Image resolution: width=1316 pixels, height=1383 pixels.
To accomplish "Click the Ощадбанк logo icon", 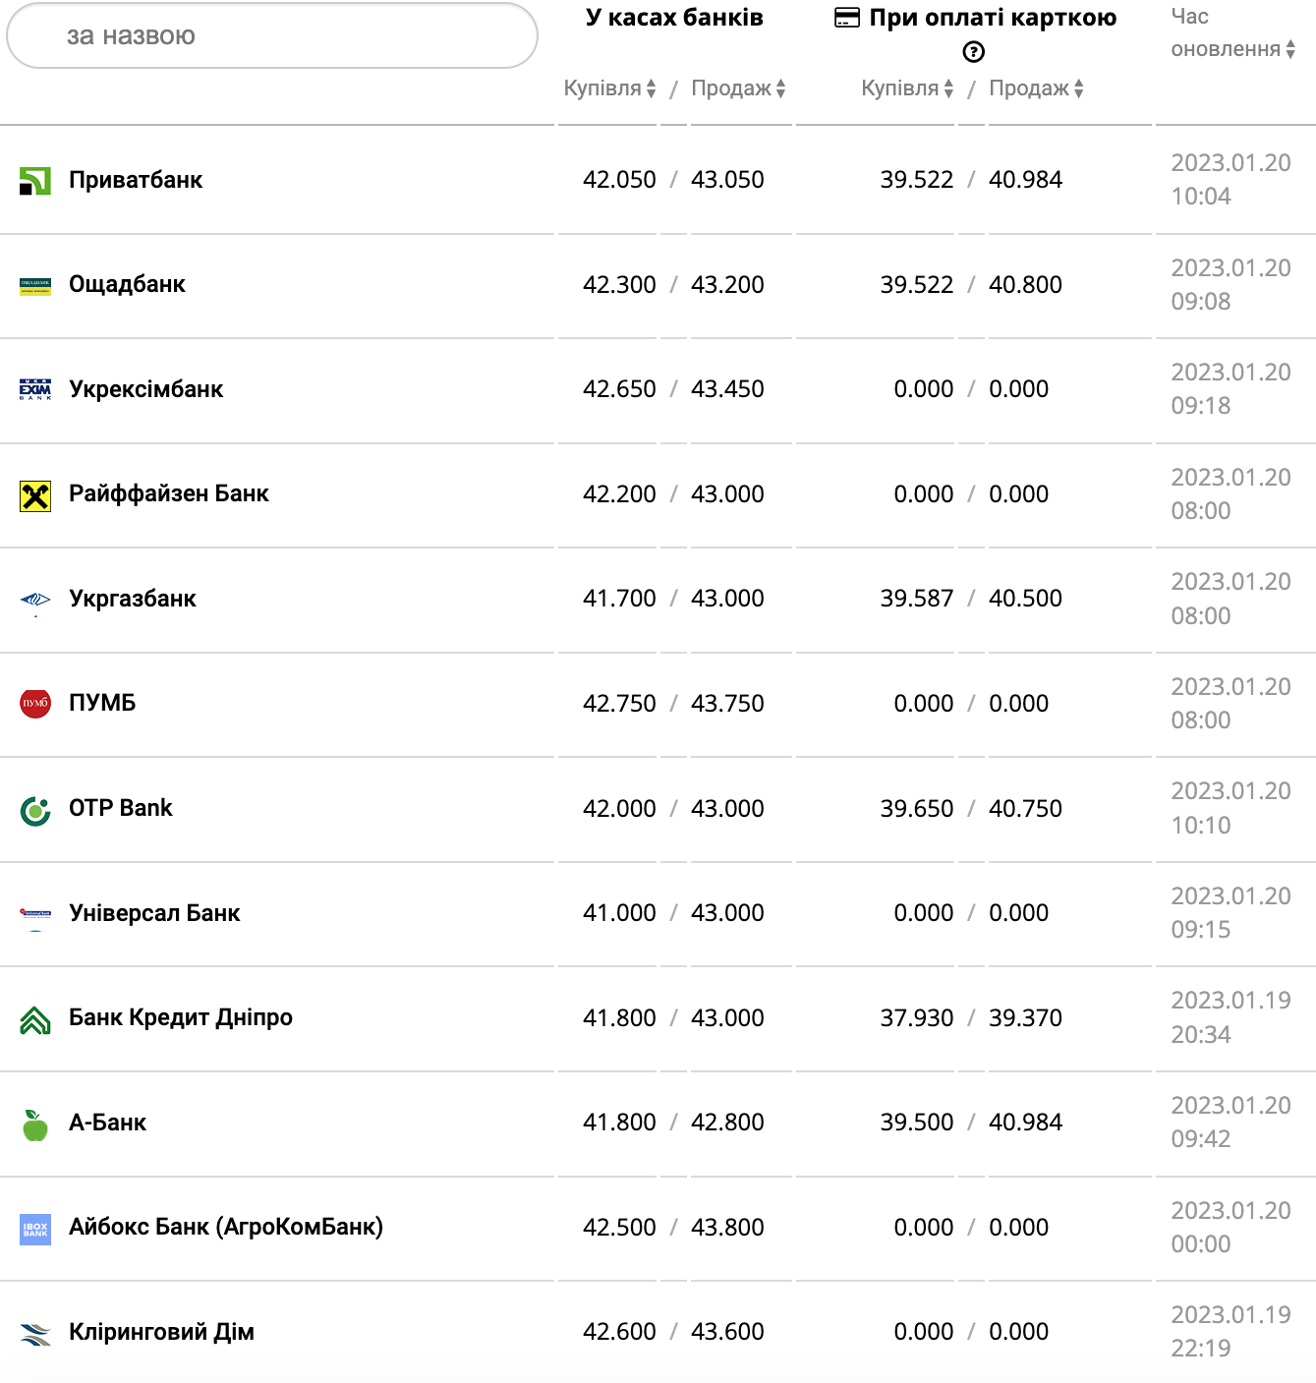I will (x=35, y=286).
